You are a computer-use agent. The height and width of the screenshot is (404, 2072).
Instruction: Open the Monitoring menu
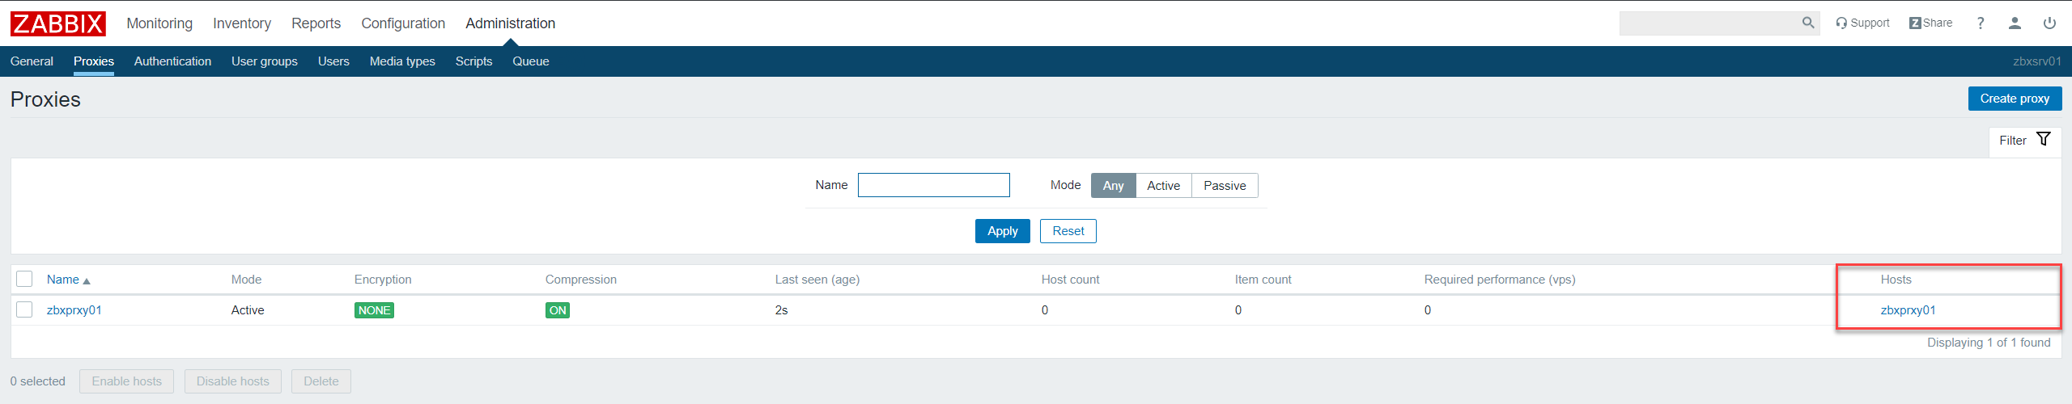[x=159, y=23]
